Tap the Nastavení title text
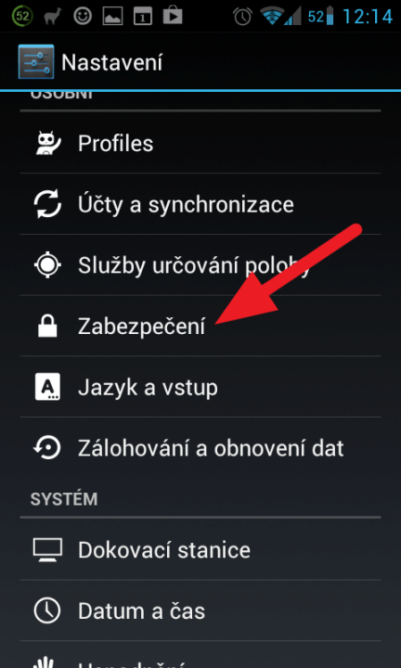Screen dimensions: 401x668 point(112,63)
